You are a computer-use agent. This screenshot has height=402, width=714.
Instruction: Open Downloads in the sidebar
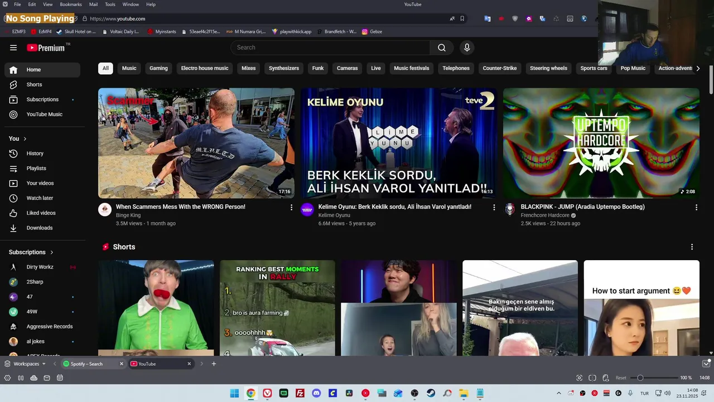(42, 228)
